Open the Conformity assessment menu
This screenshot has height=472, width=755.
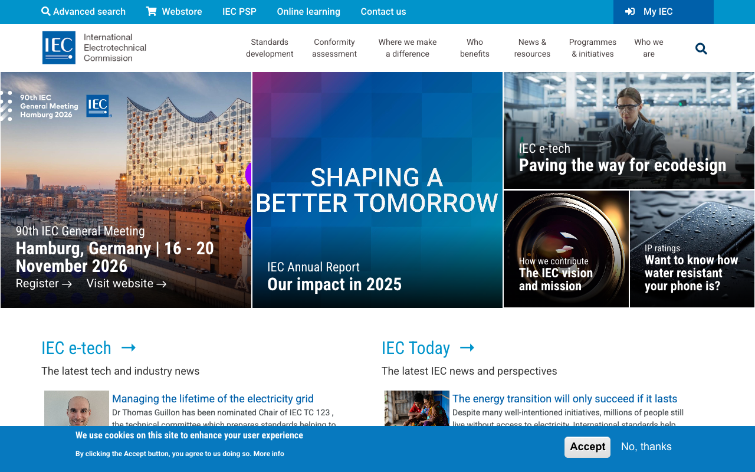pyautogui.click(x=334, y=48)
